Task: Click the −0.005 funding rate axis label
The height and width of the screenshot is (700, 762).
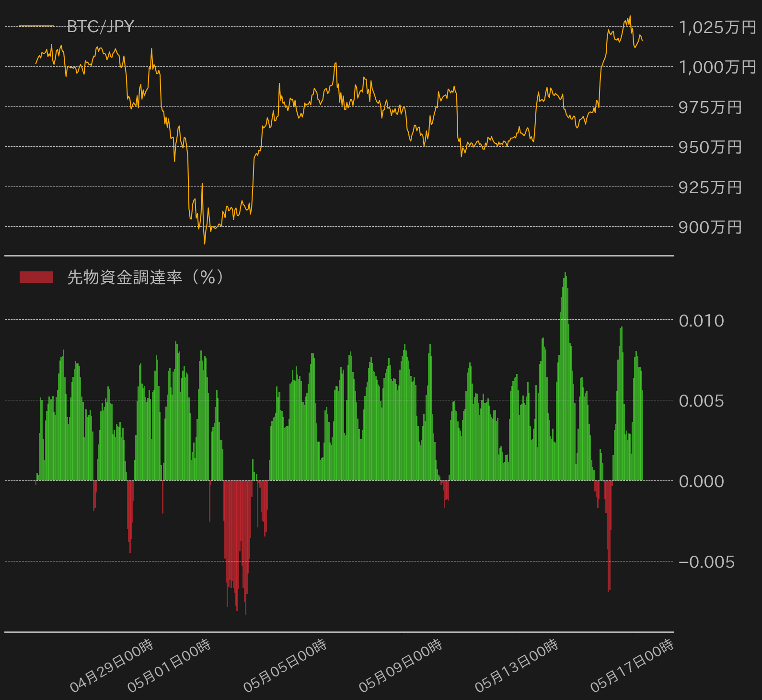Action: [707, 562]
